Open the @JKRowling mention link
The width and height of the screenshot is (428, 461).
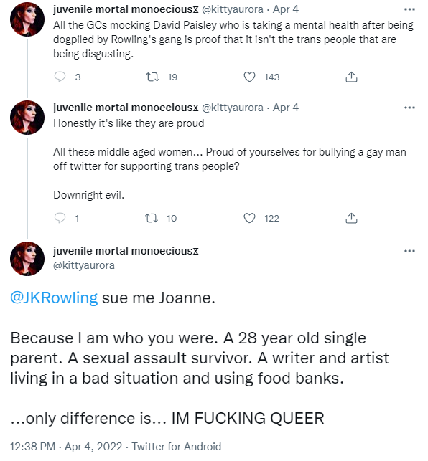pyautogui.click(x=54, y=298)
